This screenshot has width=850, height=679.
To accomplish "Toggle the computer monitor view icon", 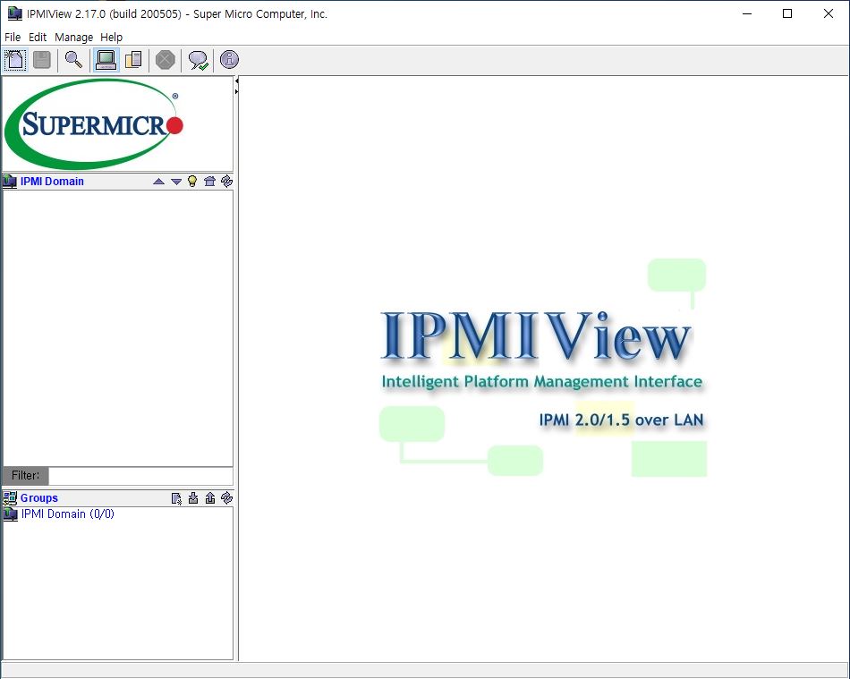I will 106,60.
